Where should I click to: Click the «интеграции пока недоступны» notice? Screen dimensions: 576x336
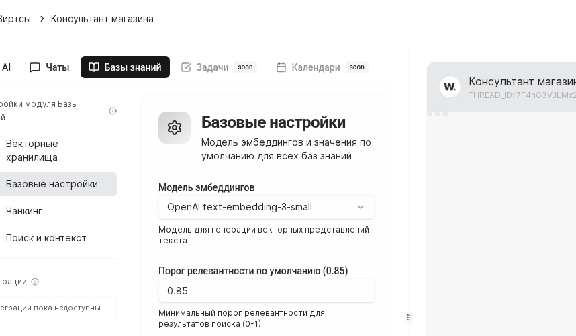coord(58,308)
